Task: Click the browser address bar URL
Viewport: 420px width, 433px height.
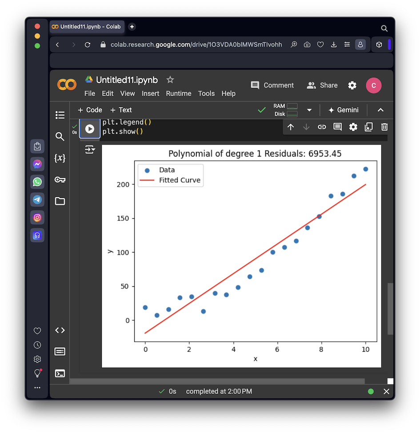Action: tap(196, 45)
